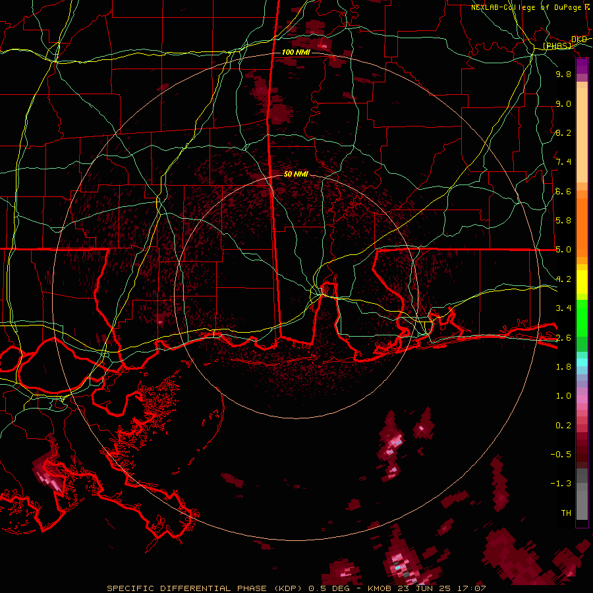This screenshot has height=593, width=593.
Task: Click the 2.6 color scale value
Action: point(563,337)
